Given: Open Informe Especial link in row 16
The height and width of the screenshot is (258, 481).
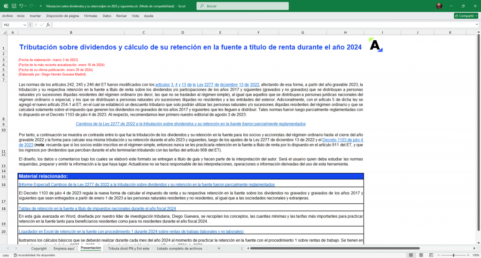Looking at the screenshot, I should pos(147,184).
